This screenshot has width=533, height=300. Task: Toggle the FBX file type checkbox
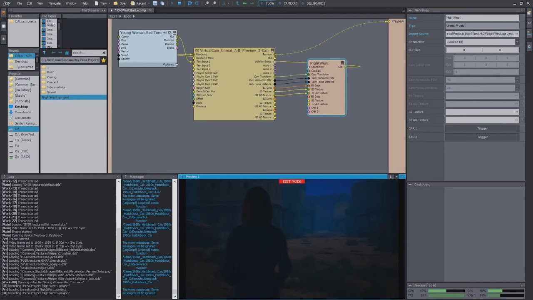[43, 47]
